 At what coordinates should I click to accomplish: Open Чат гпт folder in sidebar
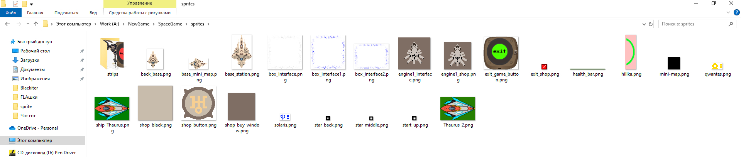28,116
